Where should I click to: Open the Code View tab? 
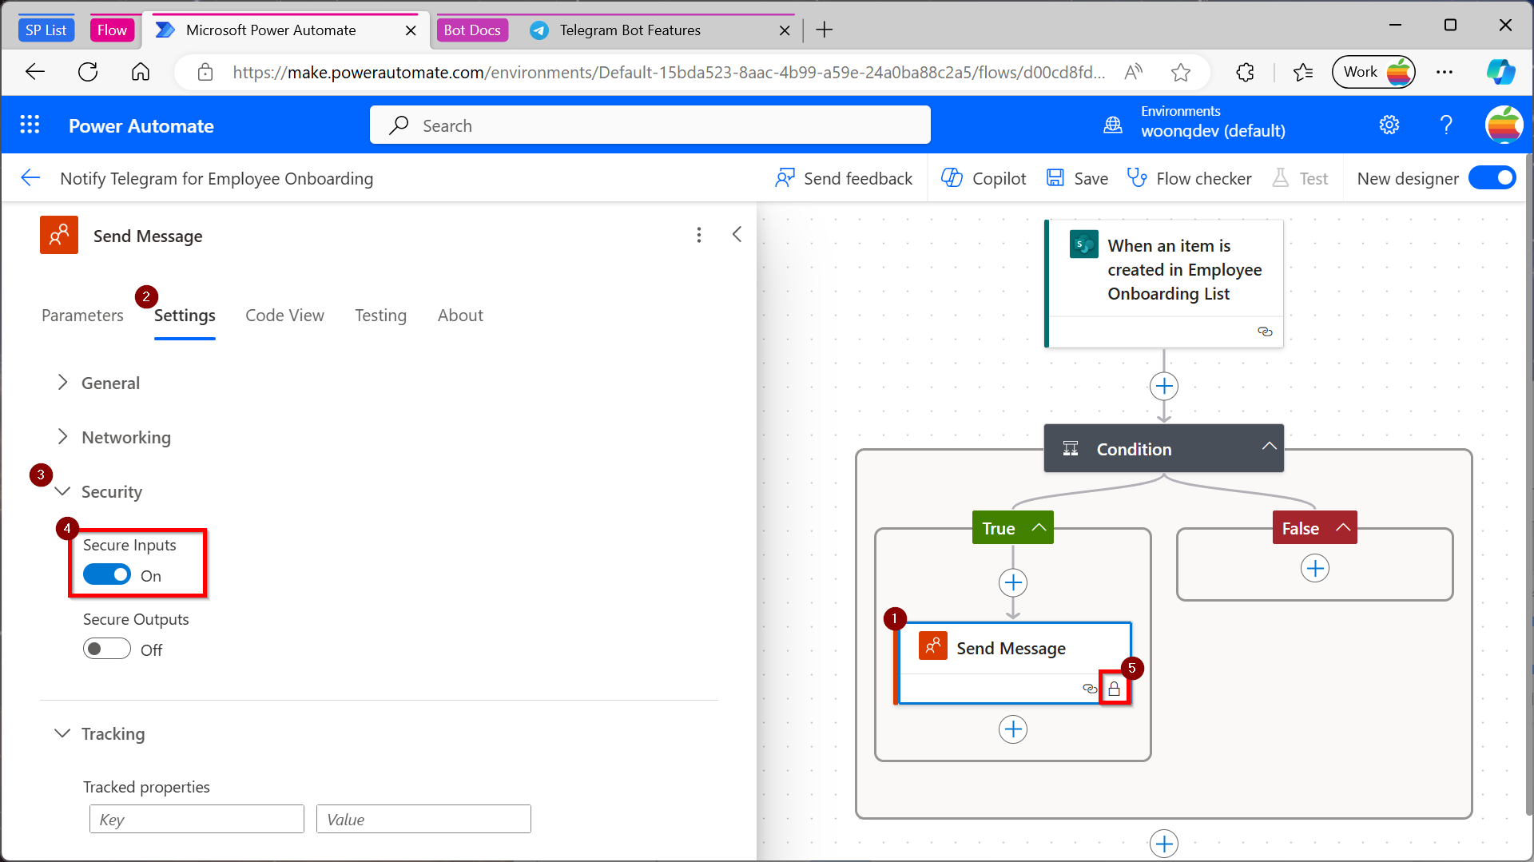(284, 316)
